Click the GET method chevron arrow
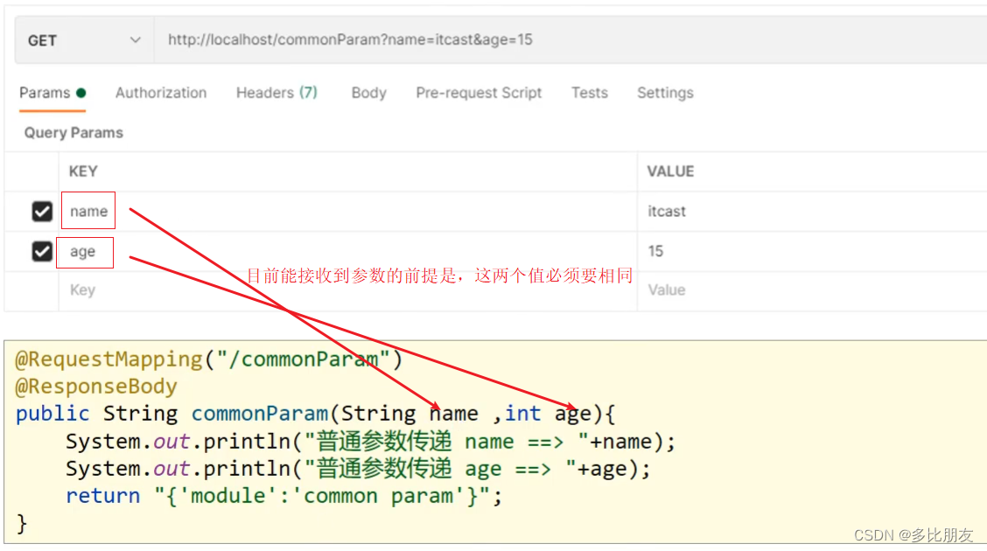 (135, 39)
